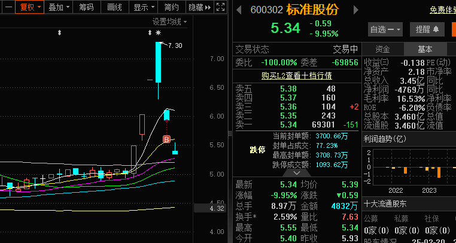This screenshot has width=456, height=243.
Task: Open the 免费体验 link
Action: 443,10
